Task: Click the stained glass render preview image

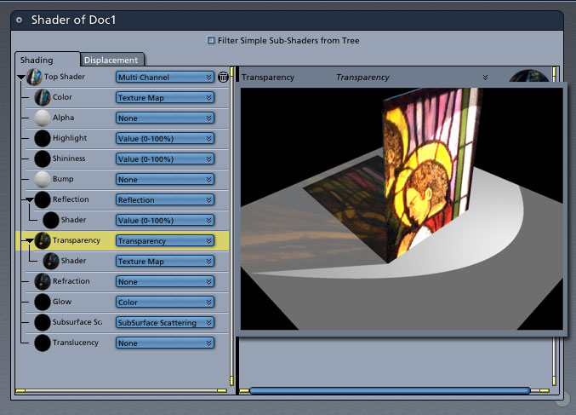Action: (x=402, y=209)
